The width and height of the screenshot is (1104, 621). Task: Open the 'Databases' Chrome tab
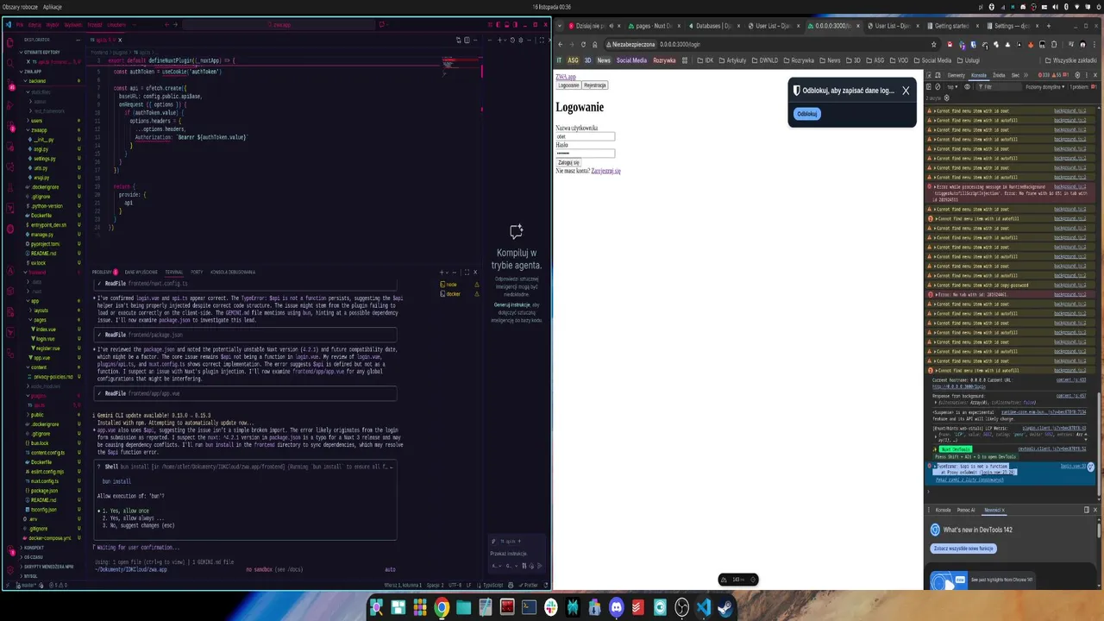(712, 26)
